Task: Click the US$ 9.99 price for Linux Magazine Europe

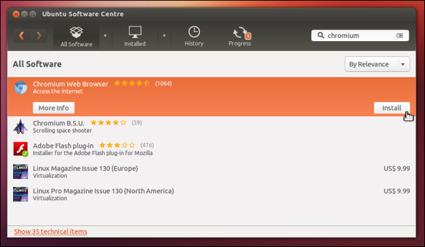Action: [x=397, y=169]
